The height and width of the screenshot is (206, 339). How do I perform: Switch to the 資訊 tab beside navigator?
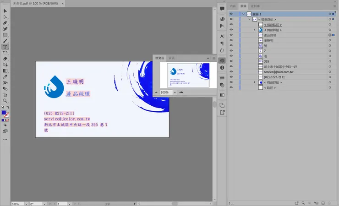(172, 58)
